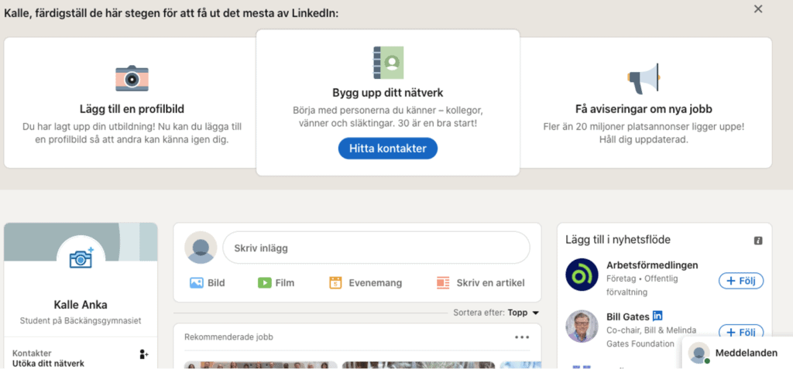Click the Skriv inlägg post field
This screenshot has height=369, width=793.
pyautogui.click(x=376, y=248)
